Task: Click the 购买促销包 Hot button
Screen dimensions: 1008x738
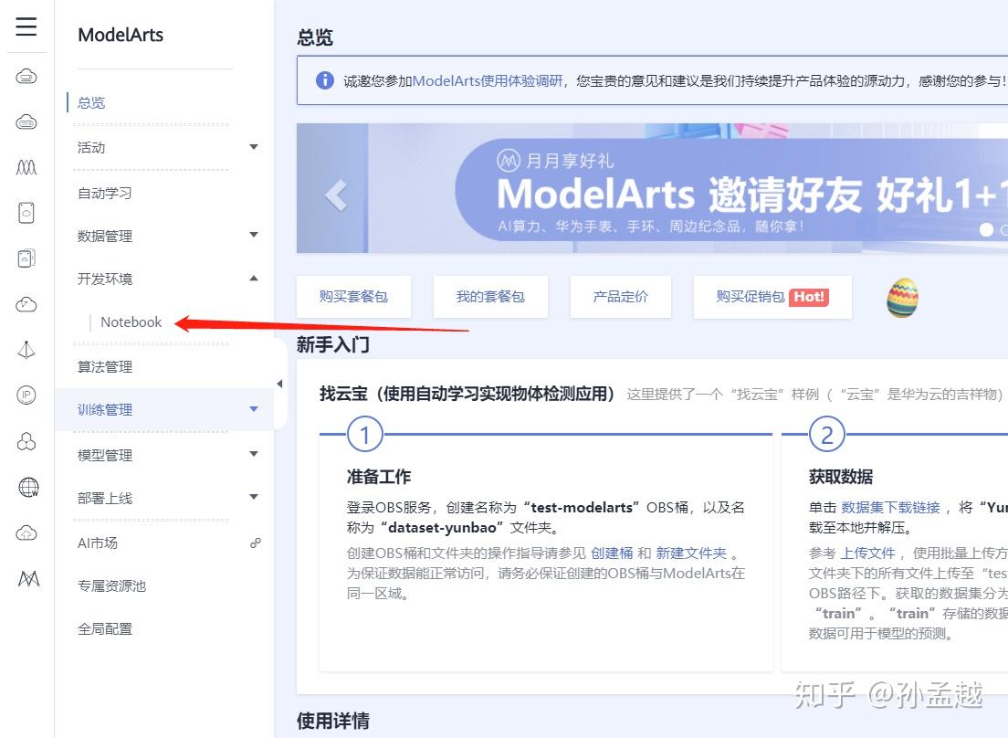Action: click(x=772, y=296)
